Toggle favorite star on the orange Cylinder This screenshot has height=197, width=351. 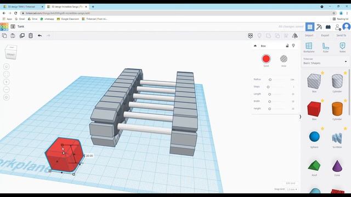[x=345, y=101]
